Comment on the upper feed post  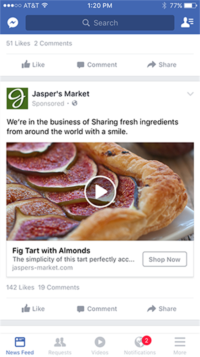coord(97,65)
